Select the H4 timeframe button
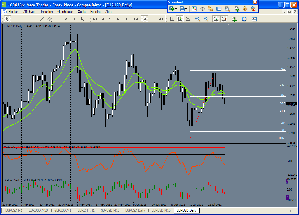 point(136,19)
